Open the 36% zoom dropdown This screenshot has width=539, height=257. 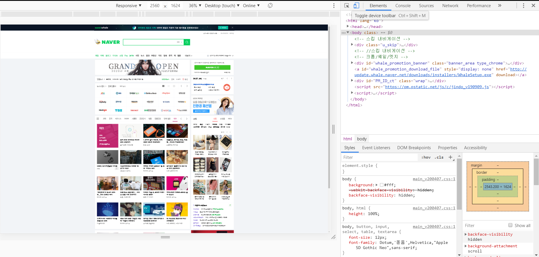[x=195, y=5]
